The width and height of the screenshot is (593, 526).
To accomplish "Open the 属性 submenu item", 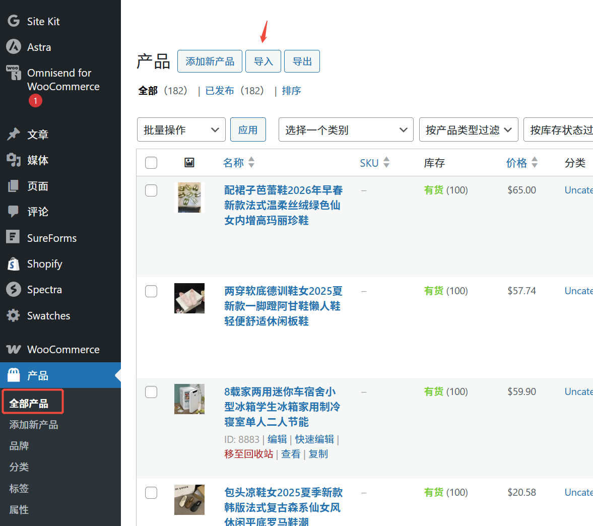I will pyautogui.click(x=19, y=510).
